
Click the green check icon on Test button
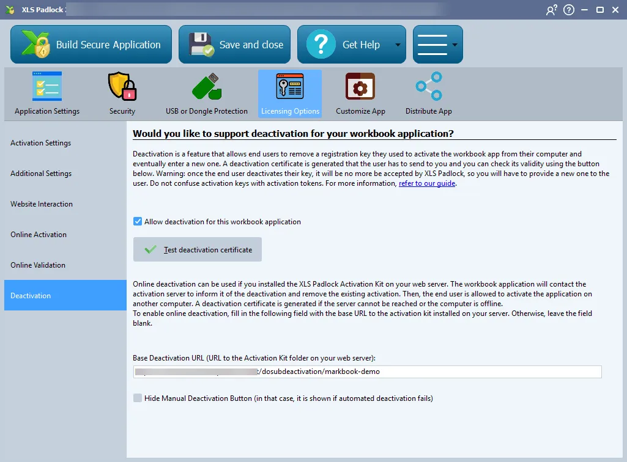[150, 250]
